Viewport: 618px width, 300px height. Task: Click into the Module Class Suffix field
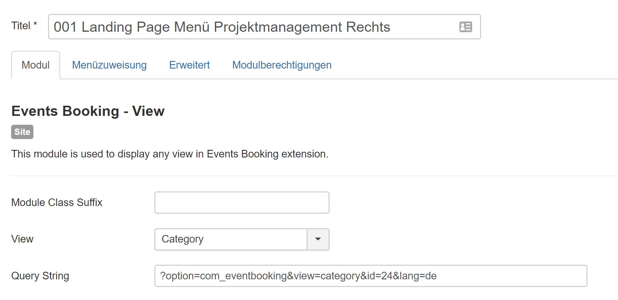coord(242,203)
